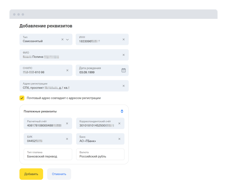Screen dimensions: 227x192
Task: Clear the Адрес регистрации field
Action: tap(124, 86)
